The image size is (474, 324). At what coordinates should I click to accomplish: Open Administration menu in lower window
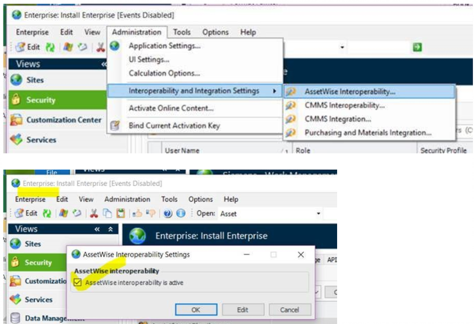coord(127,199)
